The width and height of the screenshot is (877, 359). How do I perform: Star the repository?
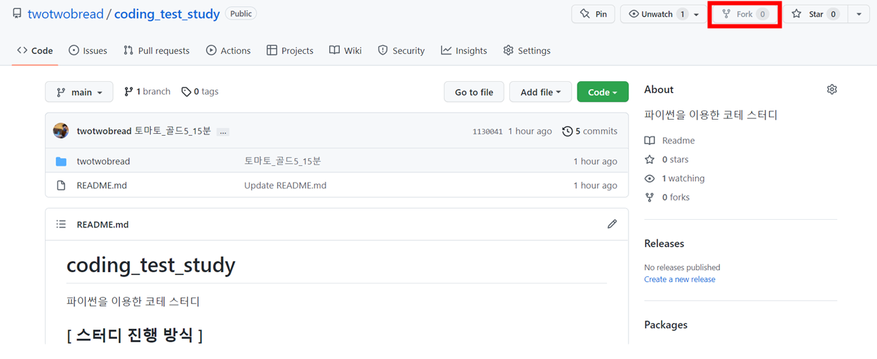coord(815,14)
